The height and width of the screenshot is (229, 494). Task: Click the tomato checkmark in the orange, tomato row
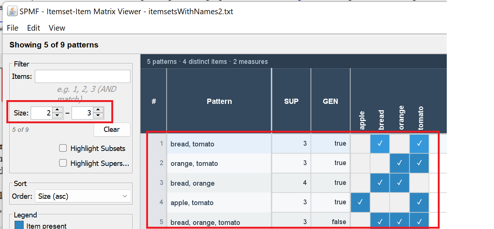tap(419, 163)
